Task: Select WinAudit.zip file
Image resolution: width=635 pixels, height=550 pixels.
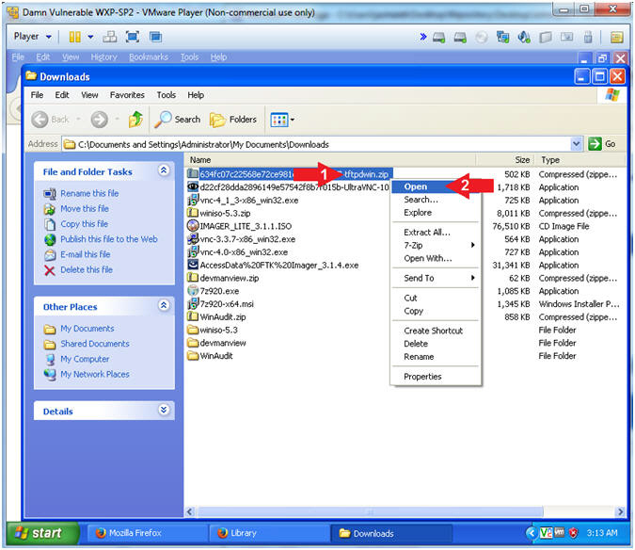Action: click(223, 317)
